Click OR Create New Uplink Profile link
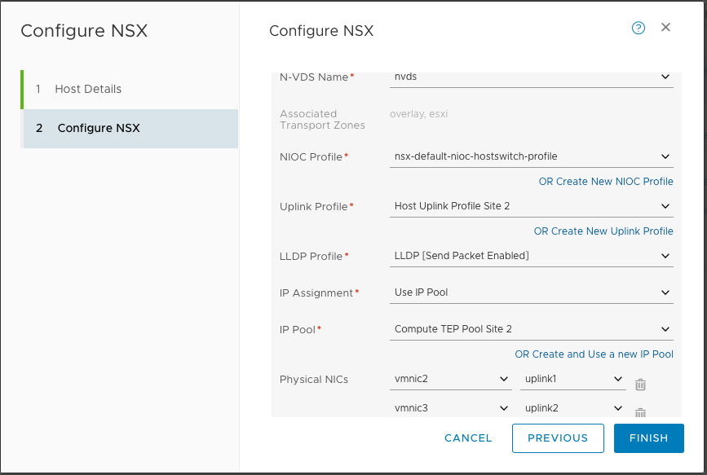This screenshot has width=707, height=475. (x=603, y=231)
